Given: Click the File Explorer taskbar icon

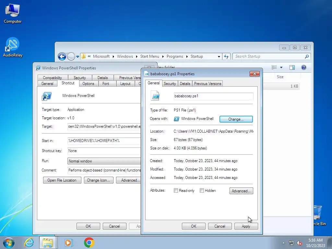Looking at the screenshot, I should coord(48,243).
